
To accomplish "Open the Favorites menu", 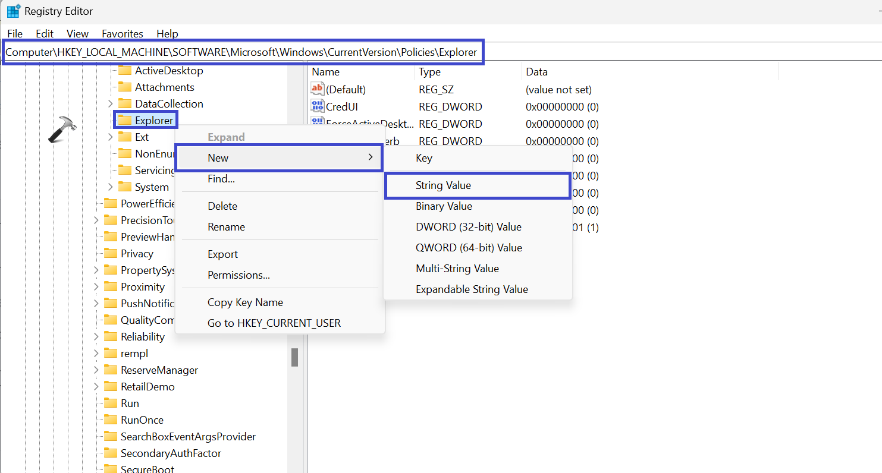I will (x=122, y=34).
